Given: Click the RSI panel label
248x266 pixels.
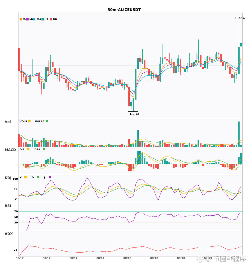Looking at the screenshot, I should (x=8, y=206).
